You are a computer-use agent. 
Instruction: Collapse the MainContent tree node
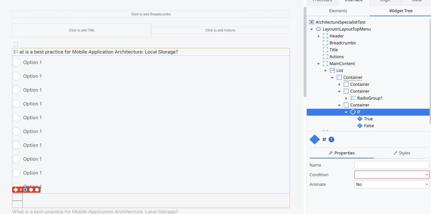click(x=319, y=64)
